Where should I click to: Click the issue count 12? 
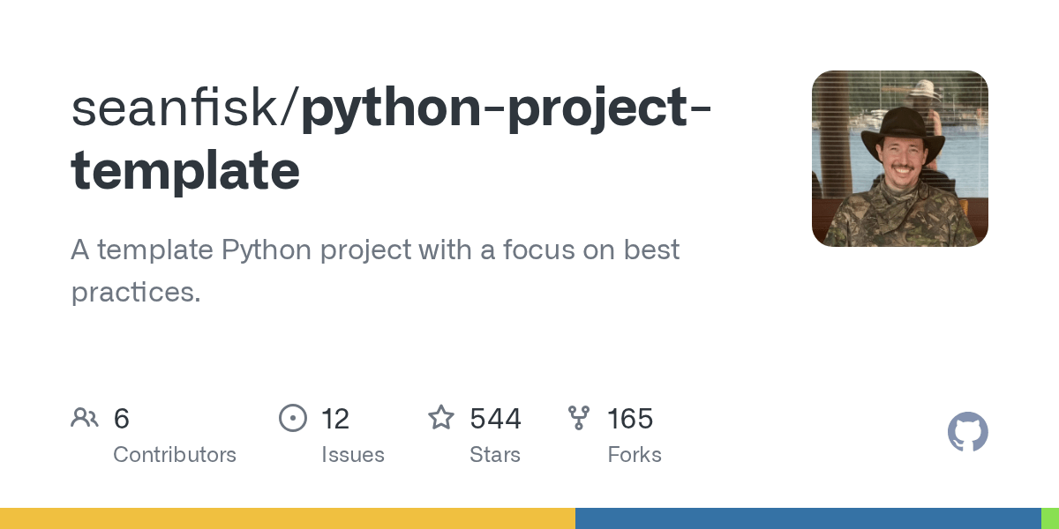[335, 419]
